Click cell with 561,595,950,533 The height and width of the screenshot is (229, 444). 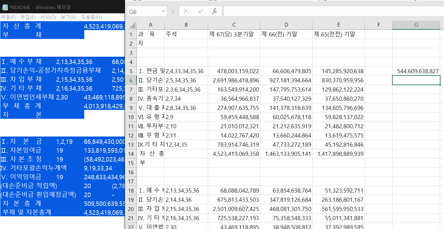tap(339, 209)
